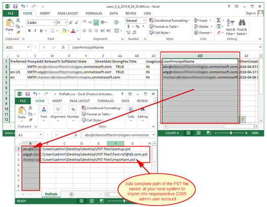
Task: Open General number format dropdown
Action: click(x=144, y=20)
